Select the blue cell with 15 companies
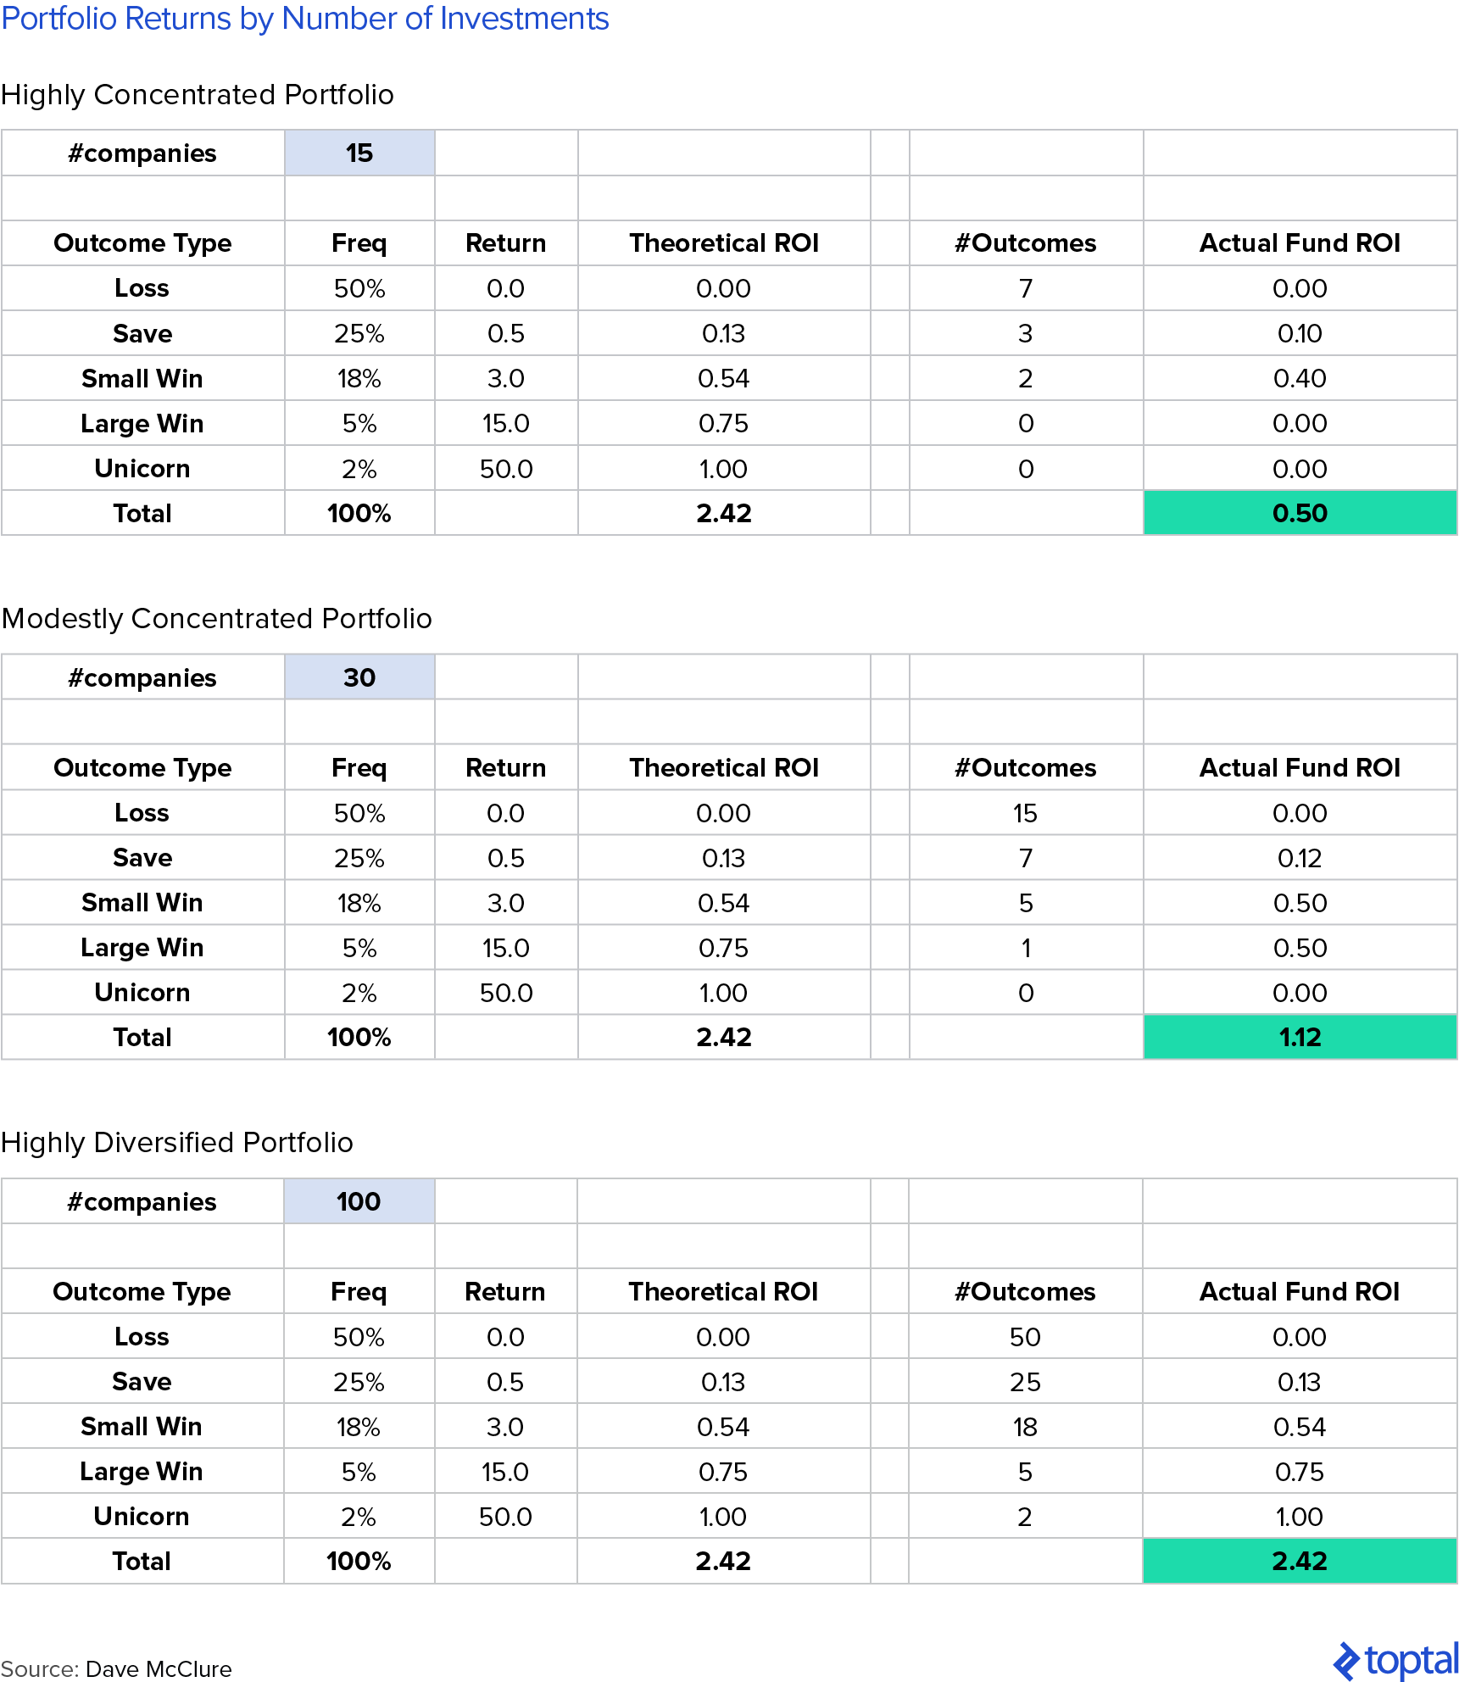Screen dimensions: 1459x1682 click(359, 153)
